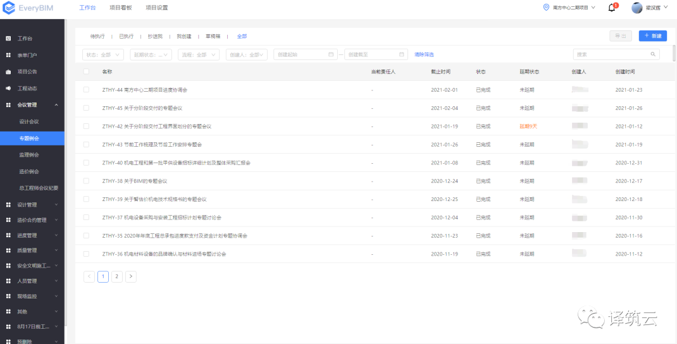Open the 梁汉辉 user menu
The height and width of the screenshot is (344, 677).
point(650,8)
